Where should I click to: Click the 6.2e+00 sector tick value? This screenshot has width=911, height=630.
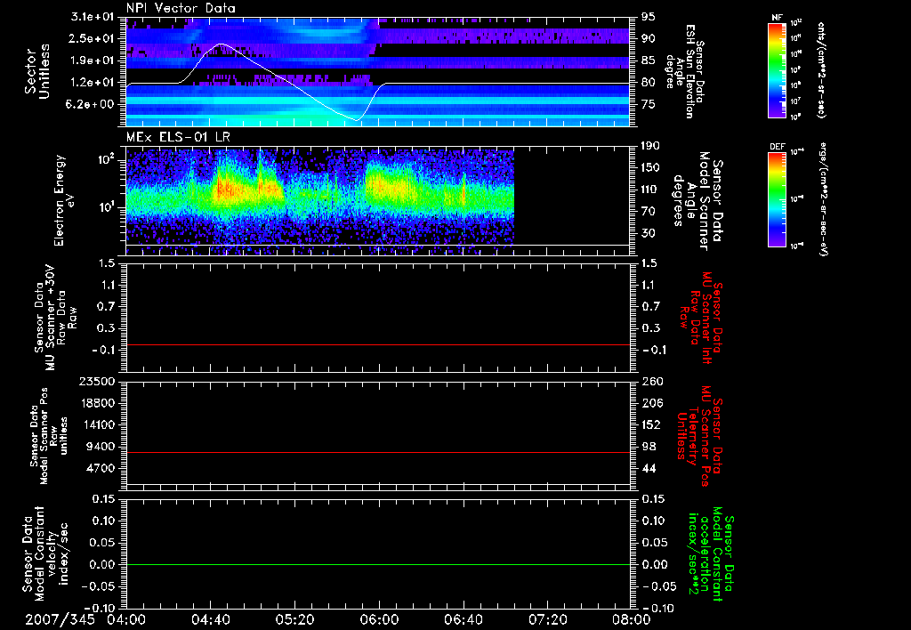point(92,104)
